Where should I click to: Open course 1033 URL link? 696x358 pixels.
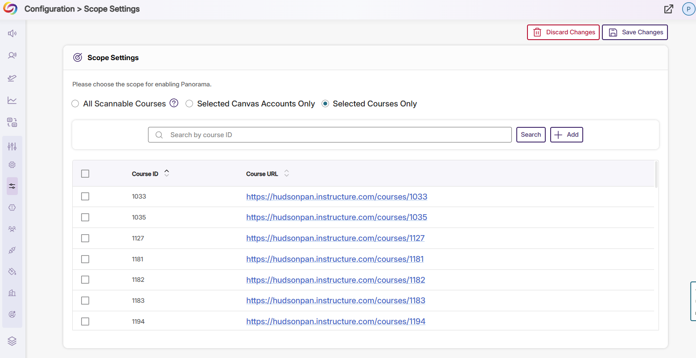337,197
